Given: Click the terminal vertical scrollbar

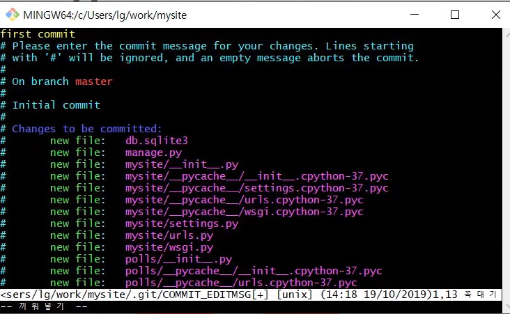Looking at the screenshot, I should tap(506, 171).
